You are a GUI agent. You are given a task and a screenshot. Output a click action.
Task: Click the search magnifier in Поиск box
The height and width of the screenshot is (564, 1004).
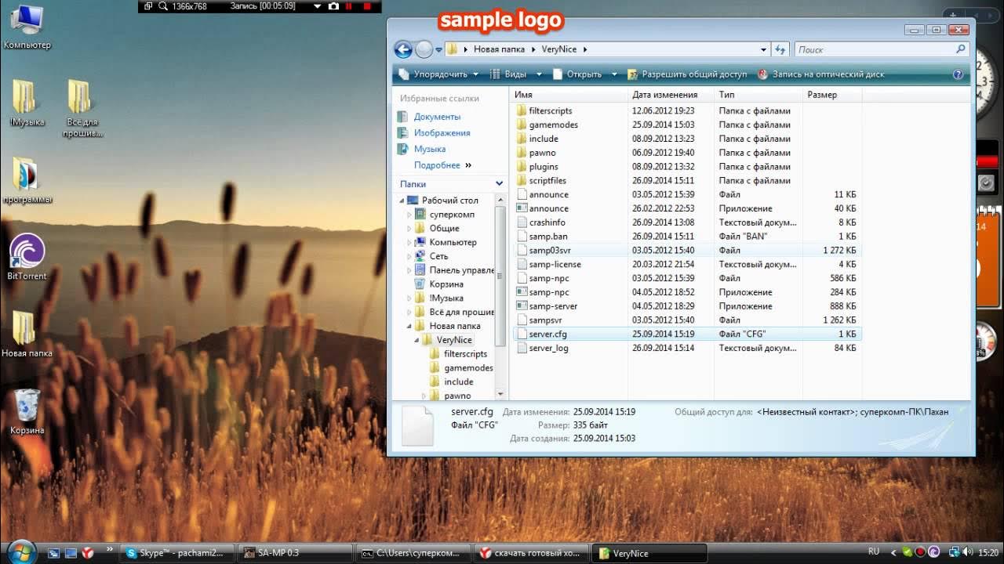[x=961, y=49]
